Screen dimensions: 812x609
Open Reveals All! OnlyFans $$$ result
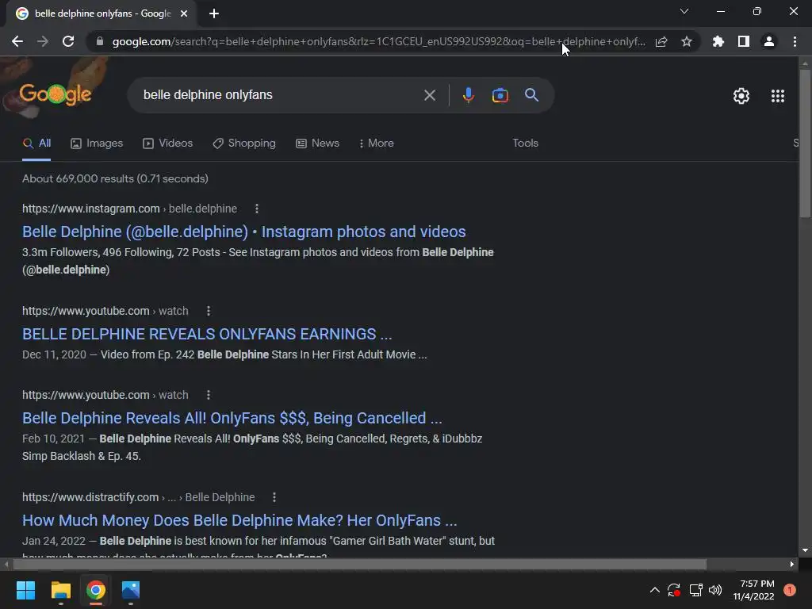pos(232,418)
